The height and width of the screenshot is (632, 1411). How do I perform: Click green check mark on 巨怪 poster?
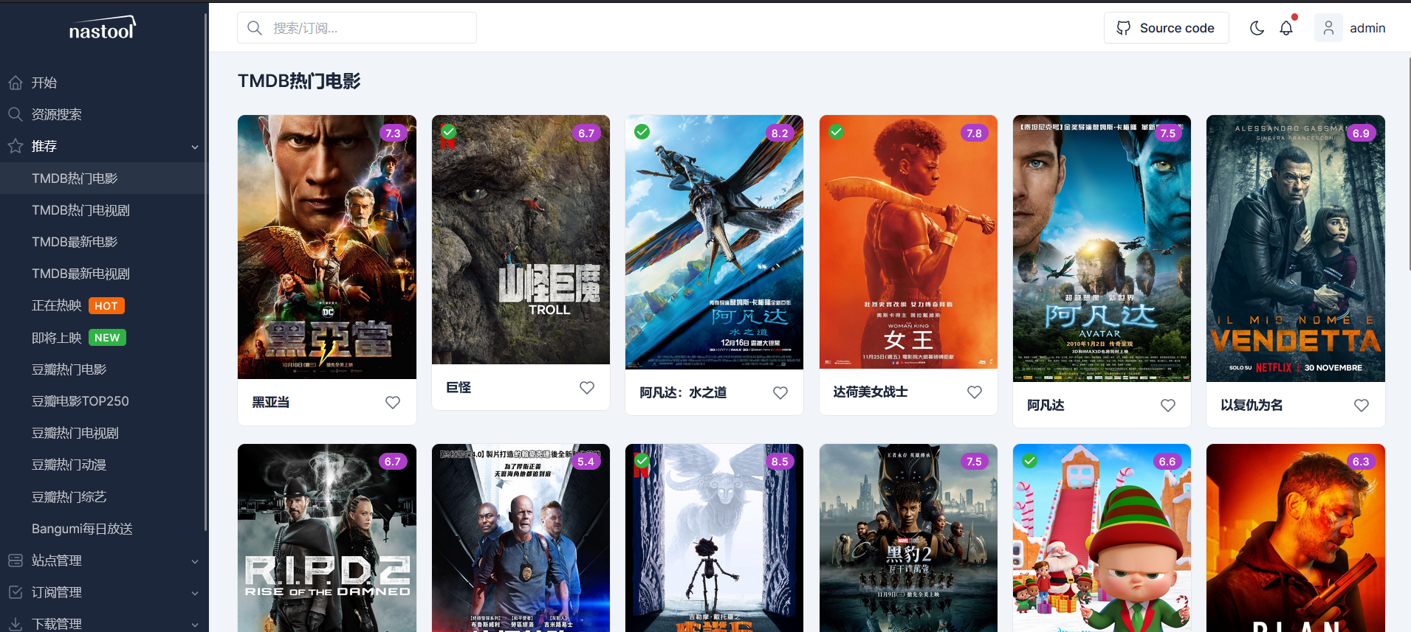pos(448,132)
